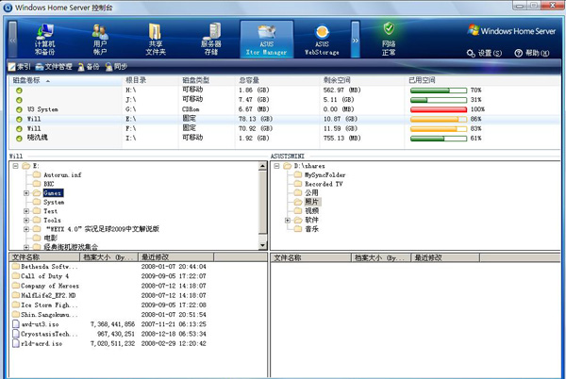Viewport: 566px width, 379px height.
Task: Click the right tab scroll arrow
Action: pos(356,40)
